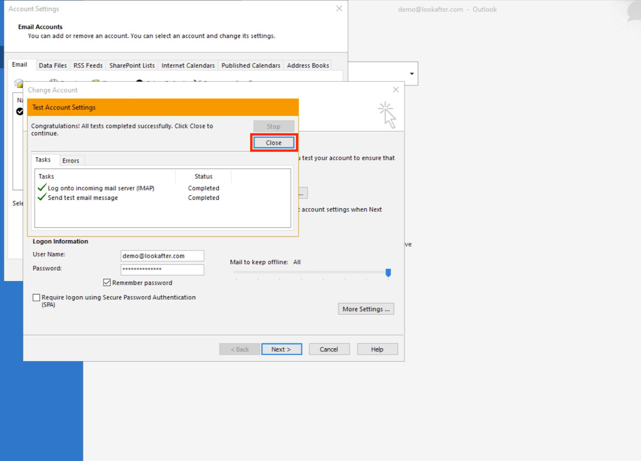The image size is (641, 461).
Task: Expand the dropdown arrow in Outlook window
Action: pos(412,74)
